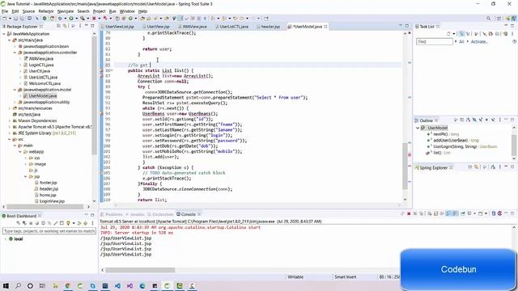This screenshot has width=518, height=291.
Task: Select LoginCTL.java in Package Explorer
Action: coord(41,65)
